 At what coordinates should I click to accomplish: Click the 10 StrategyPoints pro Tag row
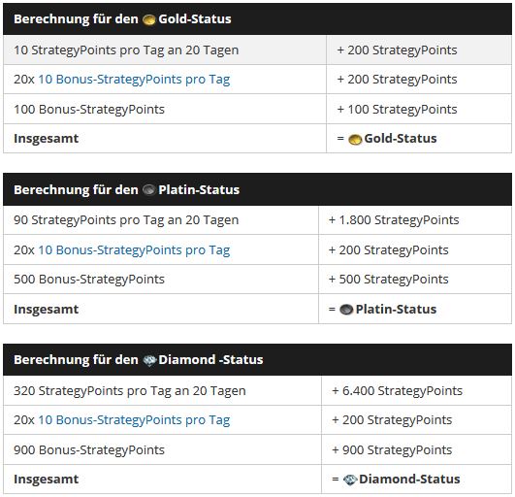point(257,50)
